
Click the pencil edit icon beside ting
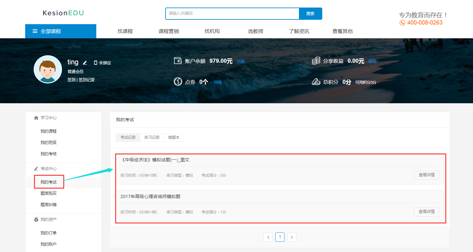(85, 63)
